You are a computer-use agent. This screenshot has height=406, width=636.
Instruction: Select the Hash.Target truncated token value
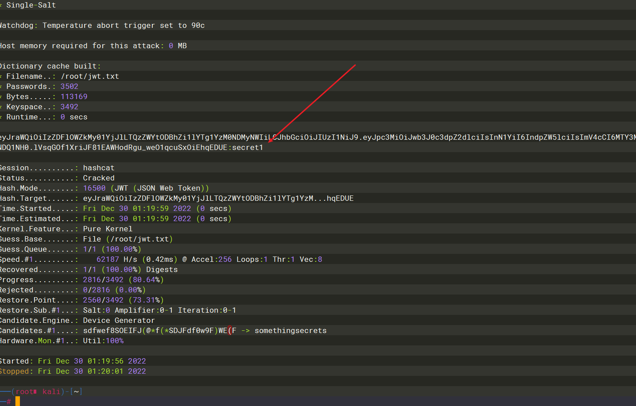[218, 199]
